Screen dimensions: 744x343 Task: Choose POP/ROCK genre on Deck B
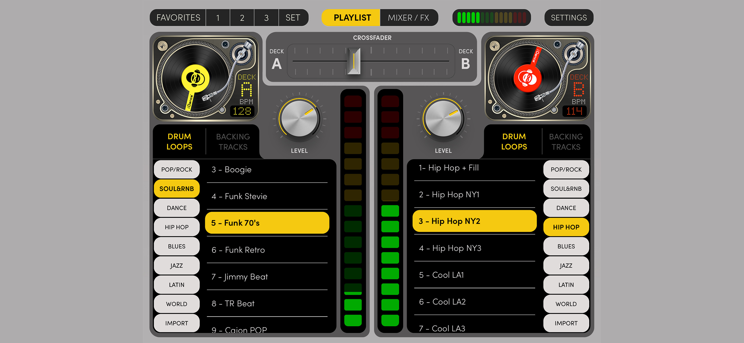tap(566, 169)
